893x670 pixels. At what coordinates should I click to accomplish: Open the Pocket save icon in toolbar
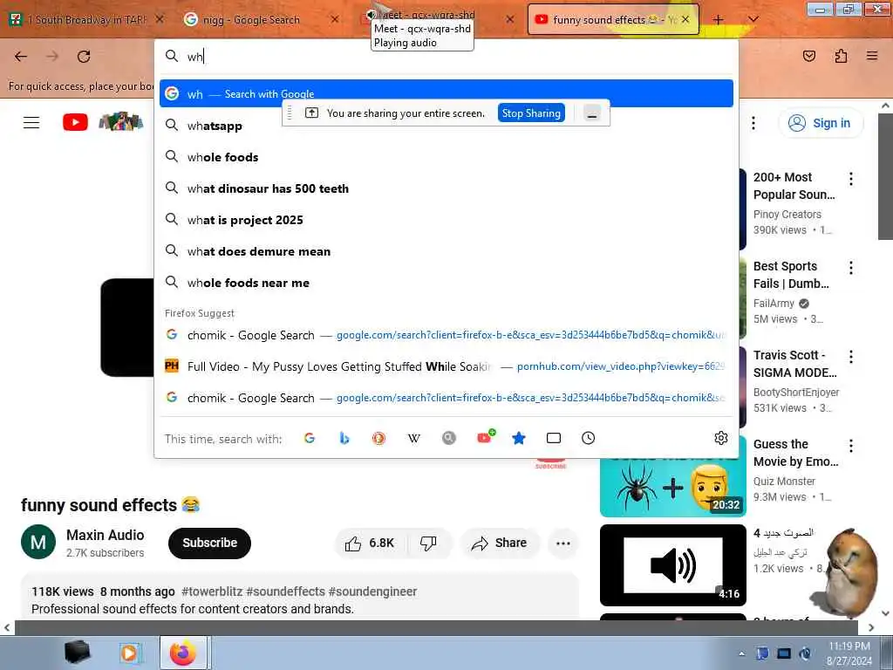click(x=808, y=56)
